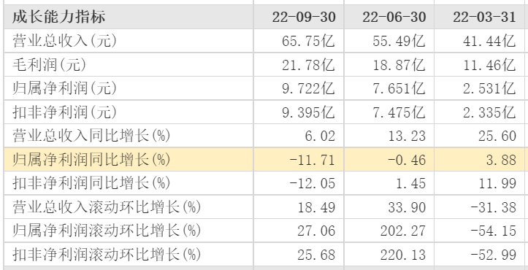This screenshot has width=528, height=270.
Task: Select the 22-06-30 column header
Action: point(394,18)
